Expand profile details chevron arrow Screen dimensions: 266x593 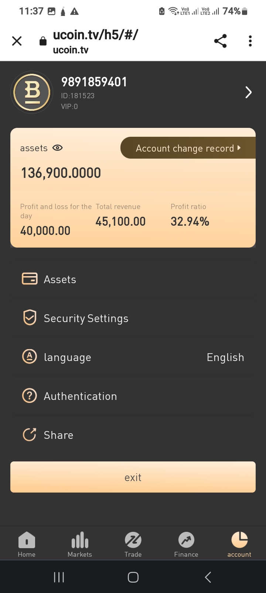pos(248,92)
